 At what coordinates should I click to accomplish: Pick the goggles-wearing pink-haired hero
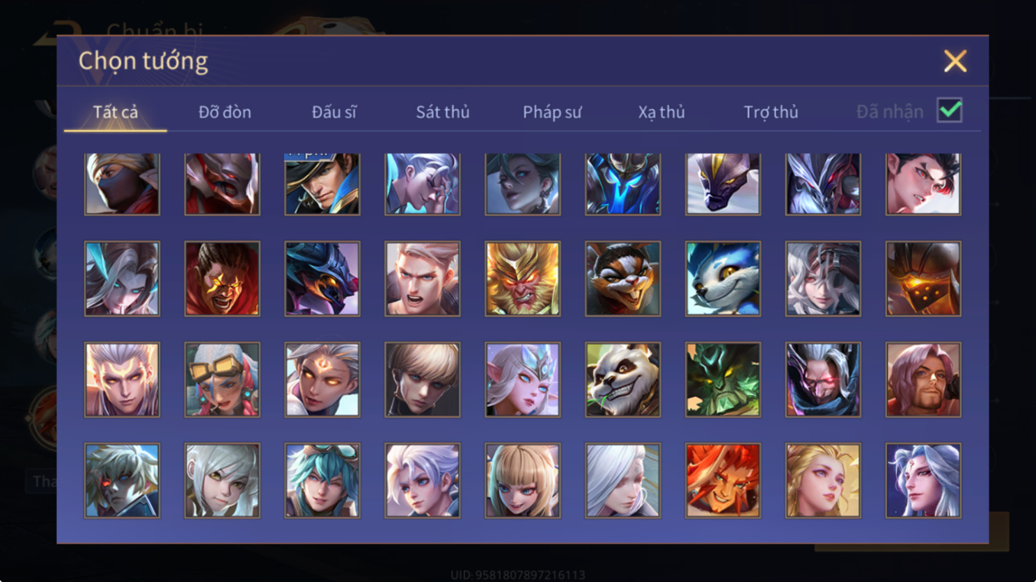click(x=222, y=380)
